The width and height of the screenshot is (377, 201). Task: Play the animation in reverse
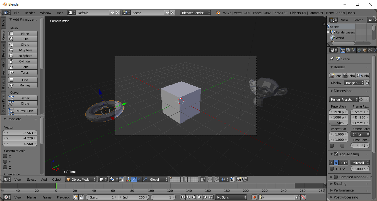(x=194, y=197)
